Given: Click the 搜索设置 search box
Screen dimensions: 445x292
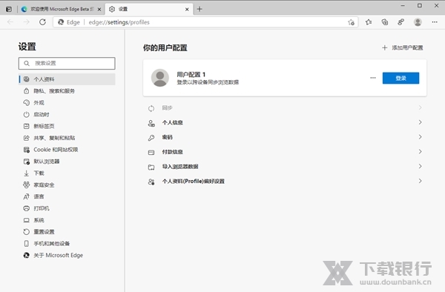Looking at the screenshot, I should click(67, 63).
